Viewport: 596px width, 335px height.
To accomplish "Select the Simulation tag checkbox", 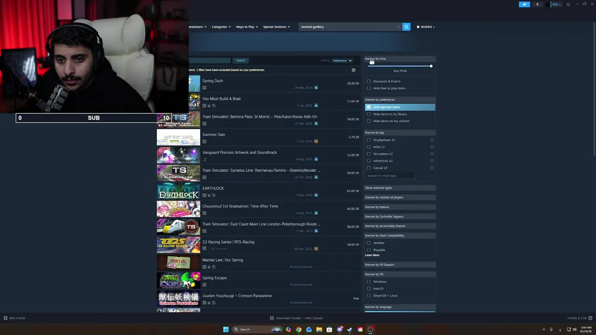I will 369,154.
